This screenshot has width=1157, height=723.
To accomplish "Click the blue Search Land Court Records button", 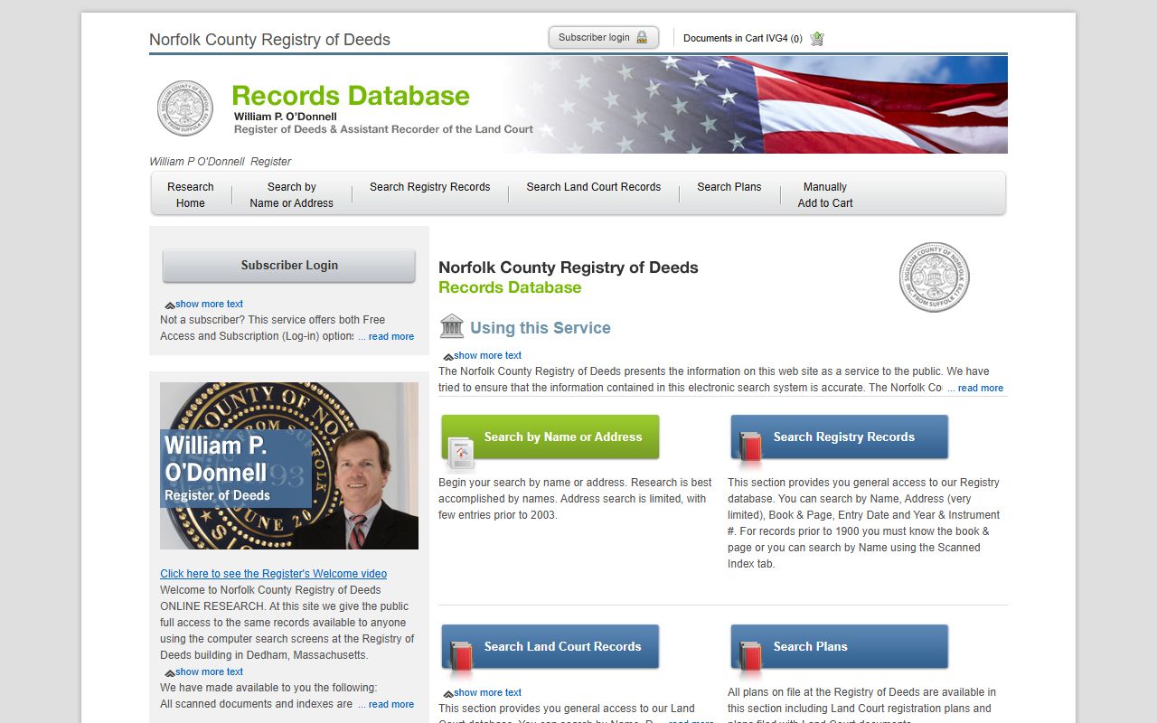I will [x=550, y=647].
